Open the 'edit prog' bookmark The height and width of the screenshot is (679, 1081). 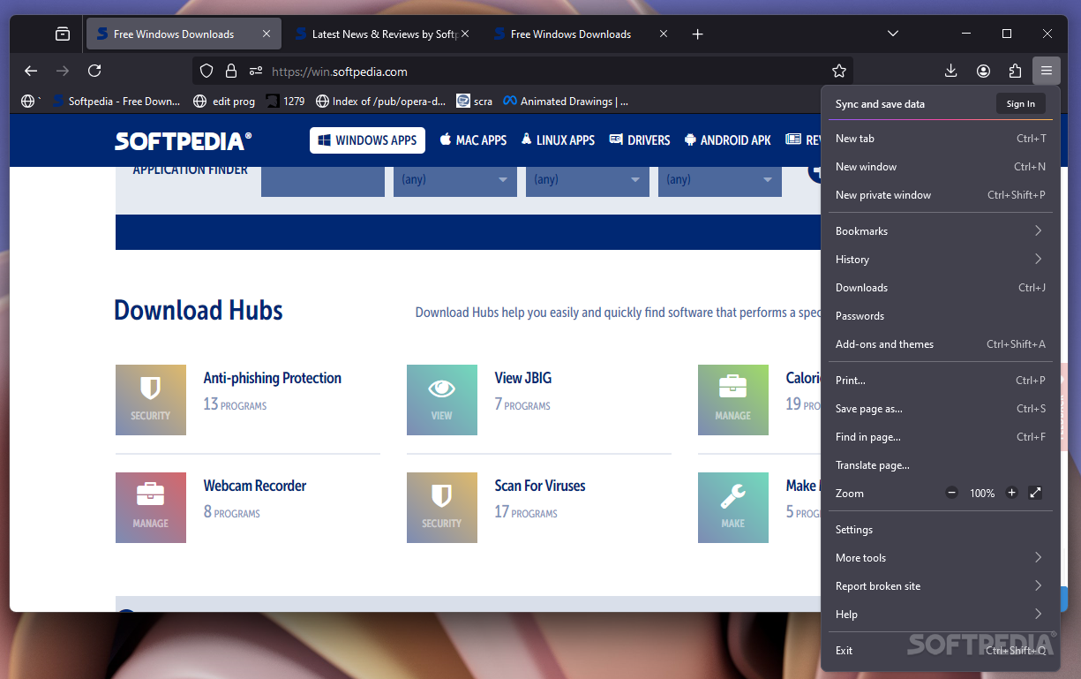point(224,102)
